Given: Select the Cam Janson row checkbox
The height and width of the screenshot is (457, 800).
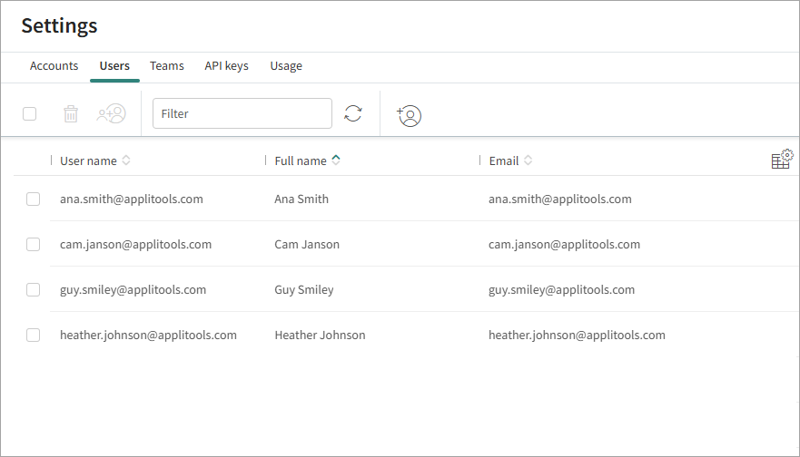Looking at the screenshot, I should pos(34,245).
